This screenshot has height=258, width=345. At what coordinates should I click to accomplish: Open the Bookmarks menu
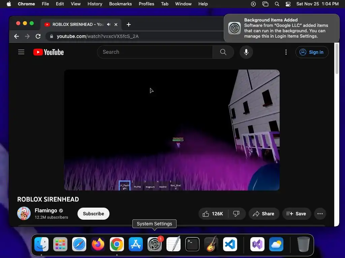coord(120,4)
